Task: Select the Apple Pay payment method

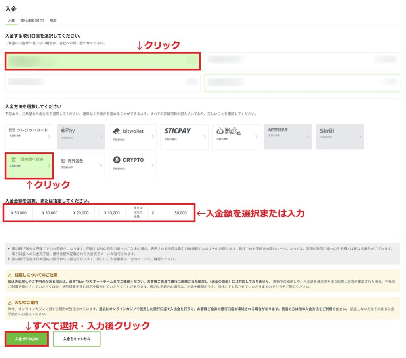Action: click(80, 136)
